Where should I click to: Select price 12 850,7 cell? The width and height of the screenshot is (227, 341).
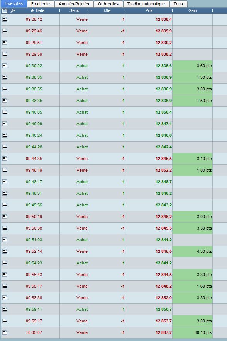[x=149, y=309]
